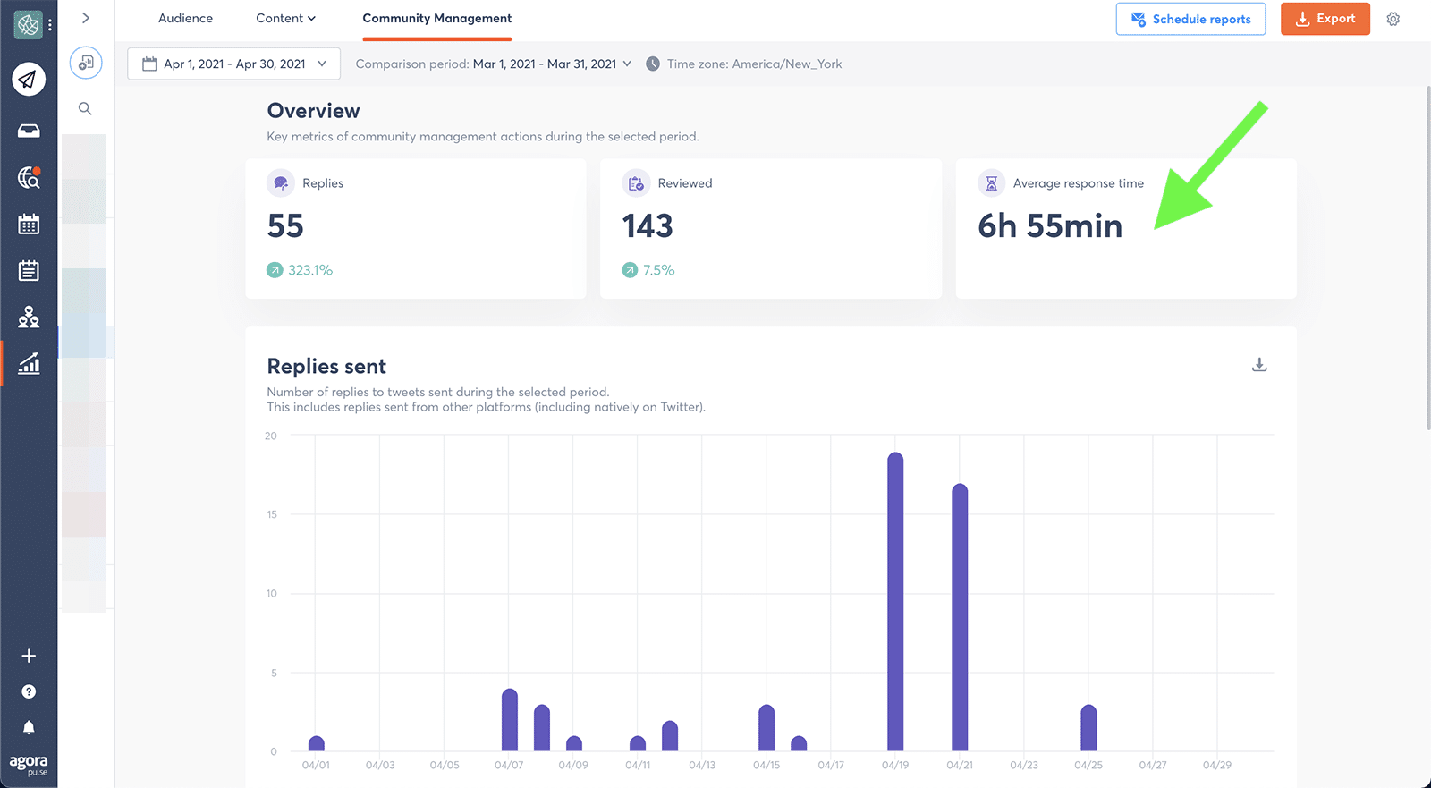Switch to the Audience tab
Viewport: 1431px width, 788px height.
point(185,18)
